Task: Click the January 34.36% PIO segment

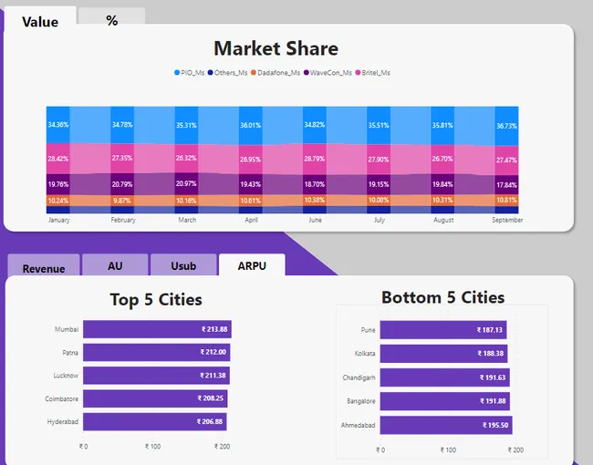Action: [57, 125]
